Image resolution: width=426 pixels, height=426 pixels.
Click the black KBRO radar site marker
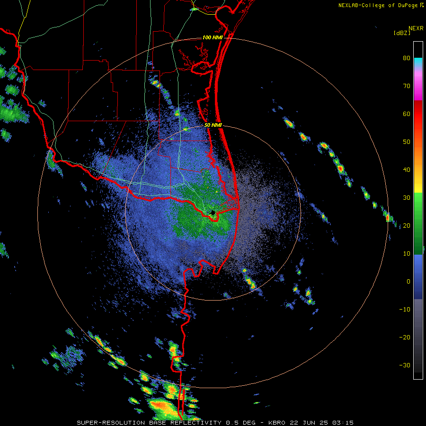tap(213, 213)
